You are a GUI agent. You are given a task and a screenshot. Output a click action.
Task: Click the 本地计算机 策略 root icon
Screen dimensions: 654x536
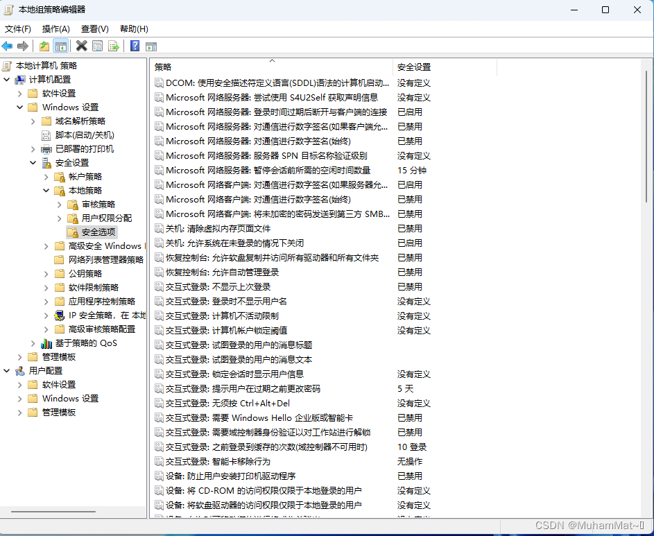7,66
